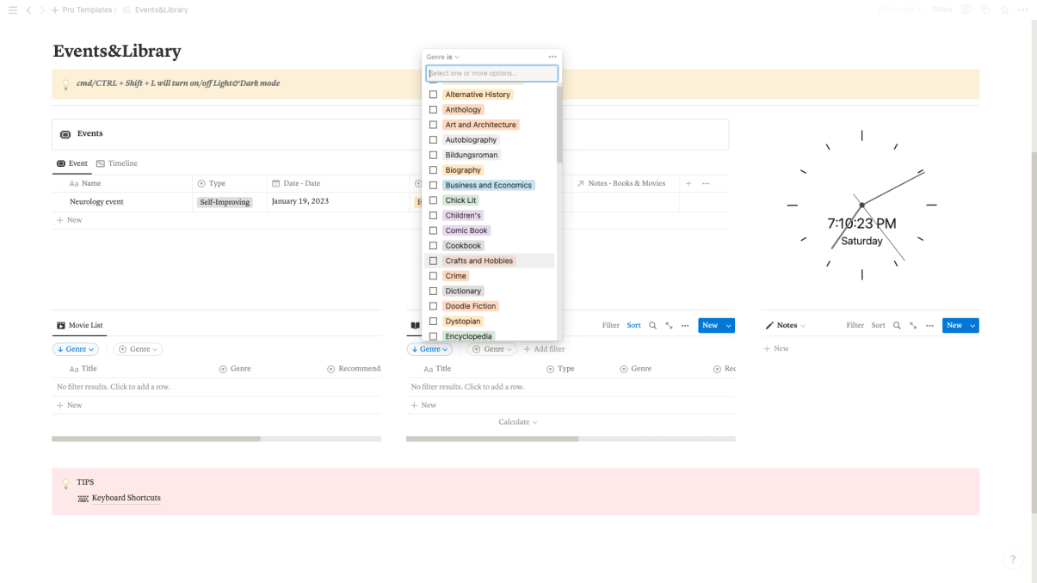Check the Chick Lit checkbox
Image resolution: width=1037 pixels, height=583 pixels.
433,200
